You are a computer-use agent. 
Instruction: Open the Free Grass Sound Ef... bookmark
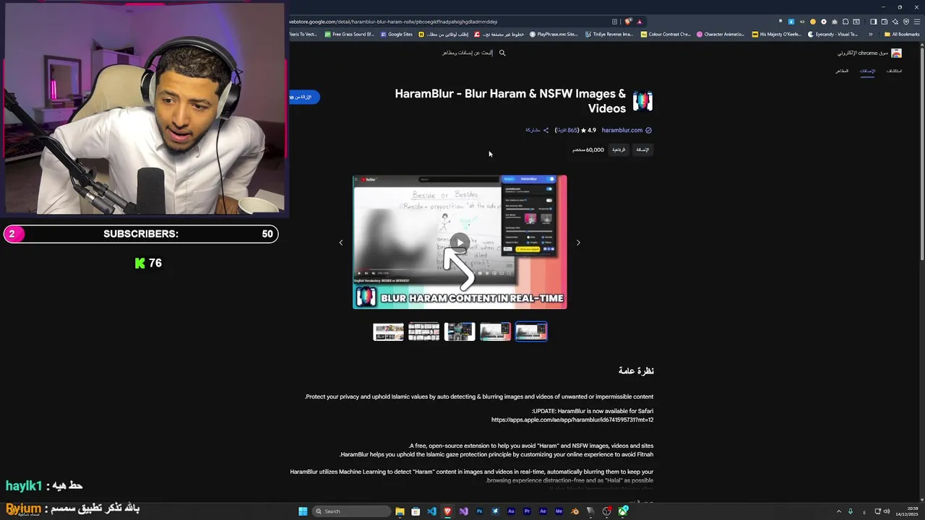tap(349, 34)
